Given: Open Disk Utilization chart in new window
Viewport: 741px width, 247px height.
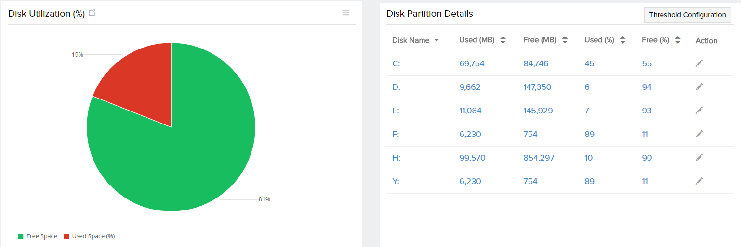Looking at the screenshot, I should (x=92, y=13).
